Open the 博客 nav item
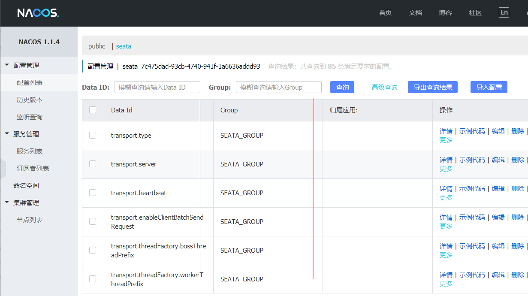 445,13
